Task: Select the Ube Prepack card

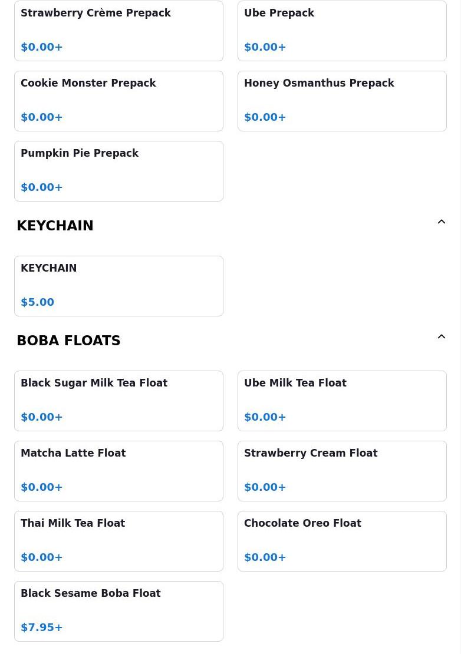Action: click(342, 31)
